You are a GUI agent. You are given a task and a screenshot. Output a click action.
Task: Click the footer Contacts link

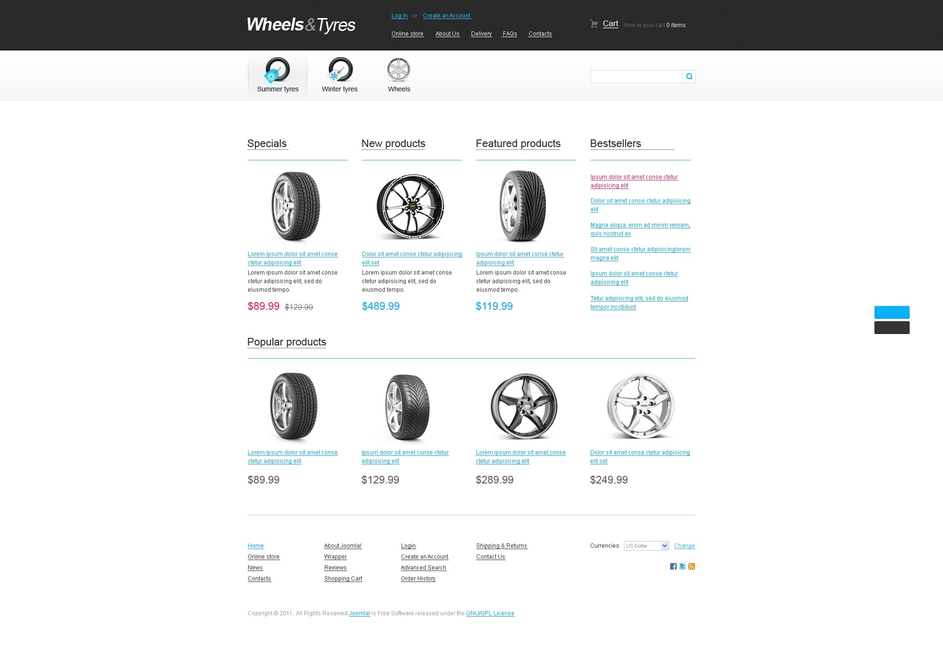(x=259, y=579)
